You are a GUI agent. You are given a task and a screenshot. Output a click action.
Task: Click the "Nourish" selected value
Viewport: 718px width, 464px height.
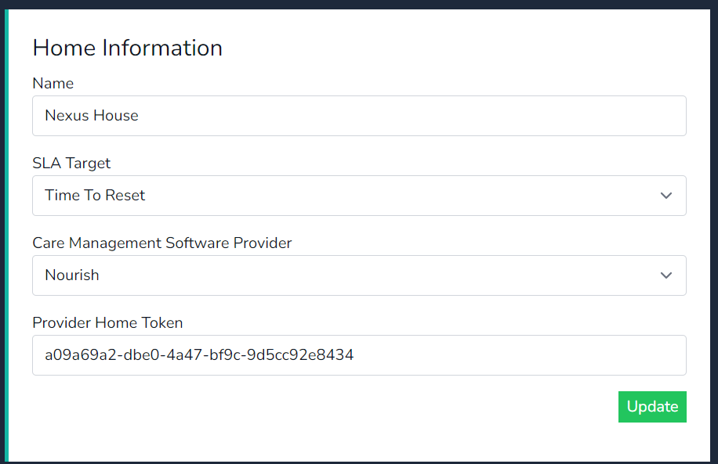(x=72, y=275)
